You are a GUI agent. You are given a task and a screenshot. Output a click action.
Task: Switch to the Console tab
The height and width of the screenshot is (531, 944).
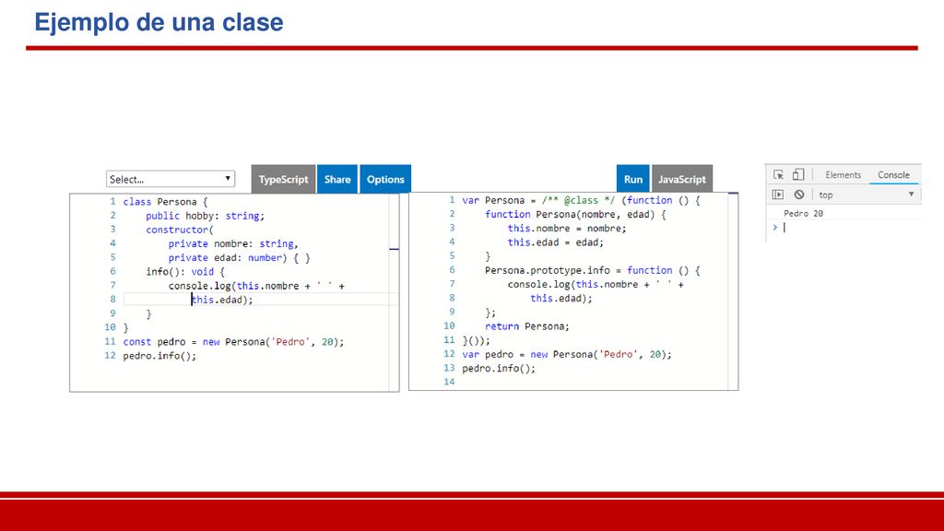pos(893,174)
